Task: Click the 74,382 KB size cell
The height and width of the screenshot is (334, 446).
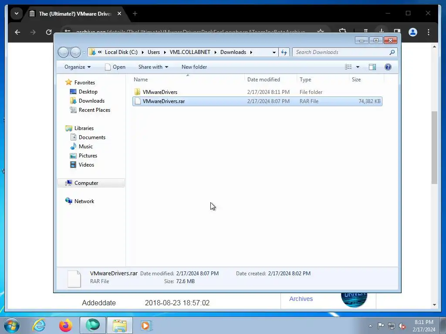Action: coord(369,101)
